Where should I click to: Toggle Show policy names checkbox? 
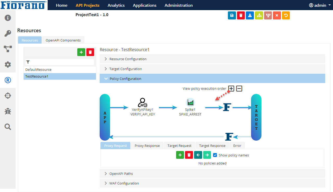(x=215, y=155)
